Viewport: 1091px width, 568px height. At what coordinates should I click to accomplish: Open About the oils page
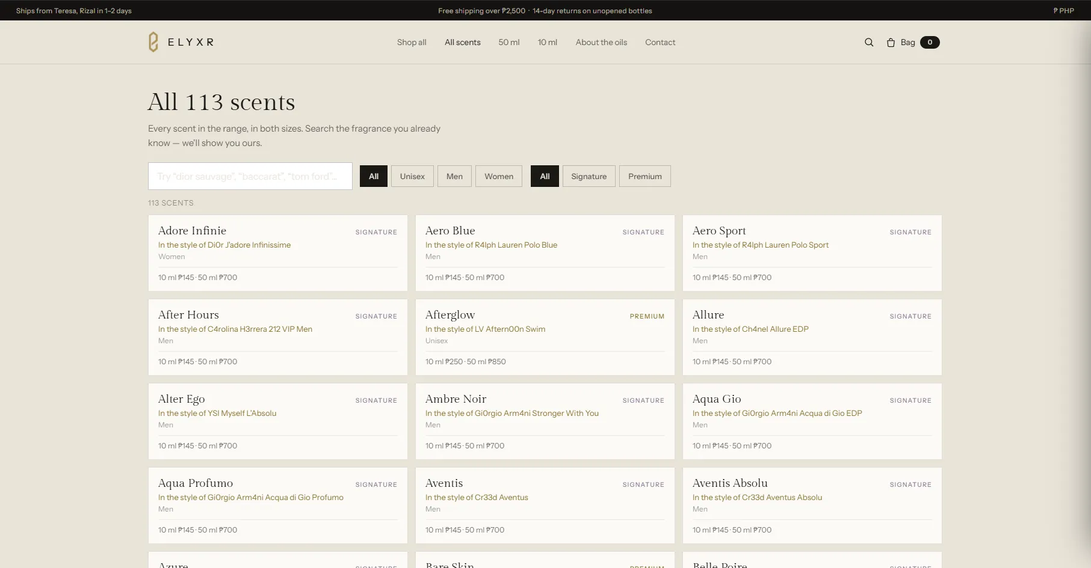click(x=601, y=42)
